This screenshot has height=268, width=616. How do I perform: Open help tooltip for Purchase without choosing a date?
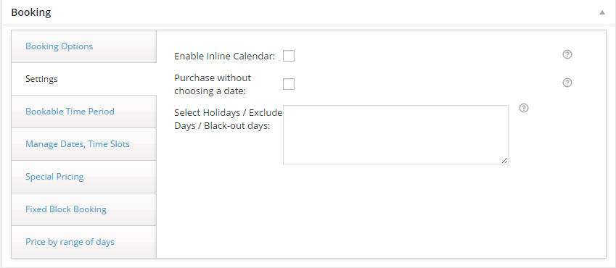pyautogui.click(x=567, y=83)
